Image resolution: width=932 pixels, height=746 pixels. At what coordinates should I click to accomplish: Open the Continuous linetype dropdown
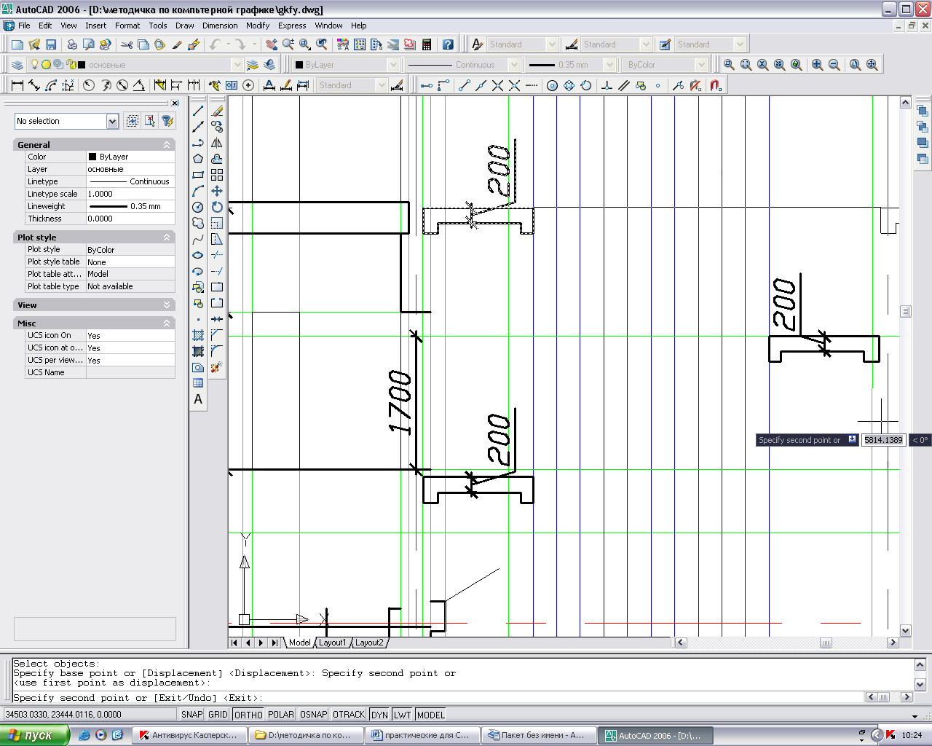(513, 65)
